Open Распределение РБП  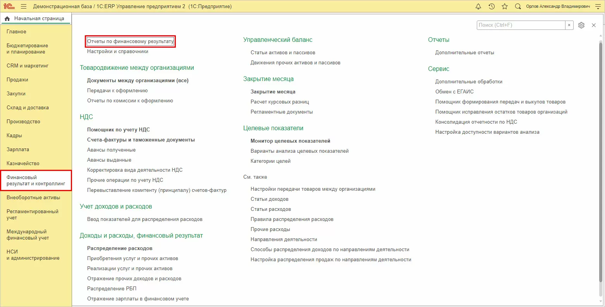coord(112,289)
